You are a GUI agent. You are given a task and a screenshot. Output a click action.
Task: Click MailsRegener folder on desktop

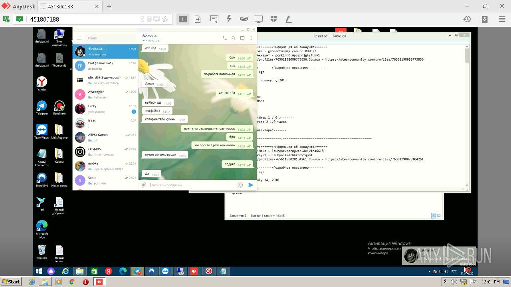point(59,132)
